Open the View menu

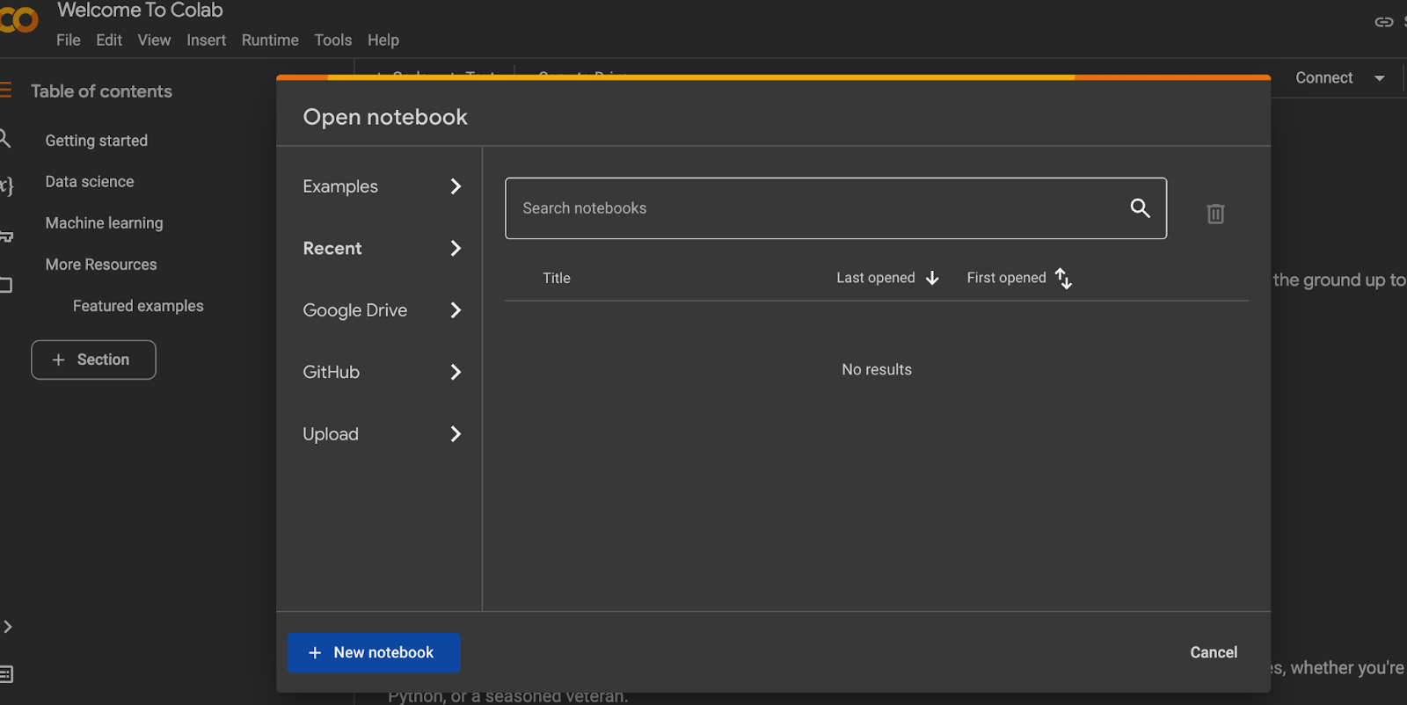[x=154, y=40]
